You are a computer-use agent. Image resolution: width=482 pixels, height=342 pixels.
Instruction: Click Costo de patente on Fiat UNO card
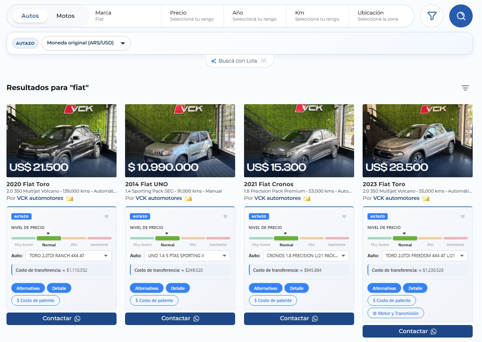154,300
